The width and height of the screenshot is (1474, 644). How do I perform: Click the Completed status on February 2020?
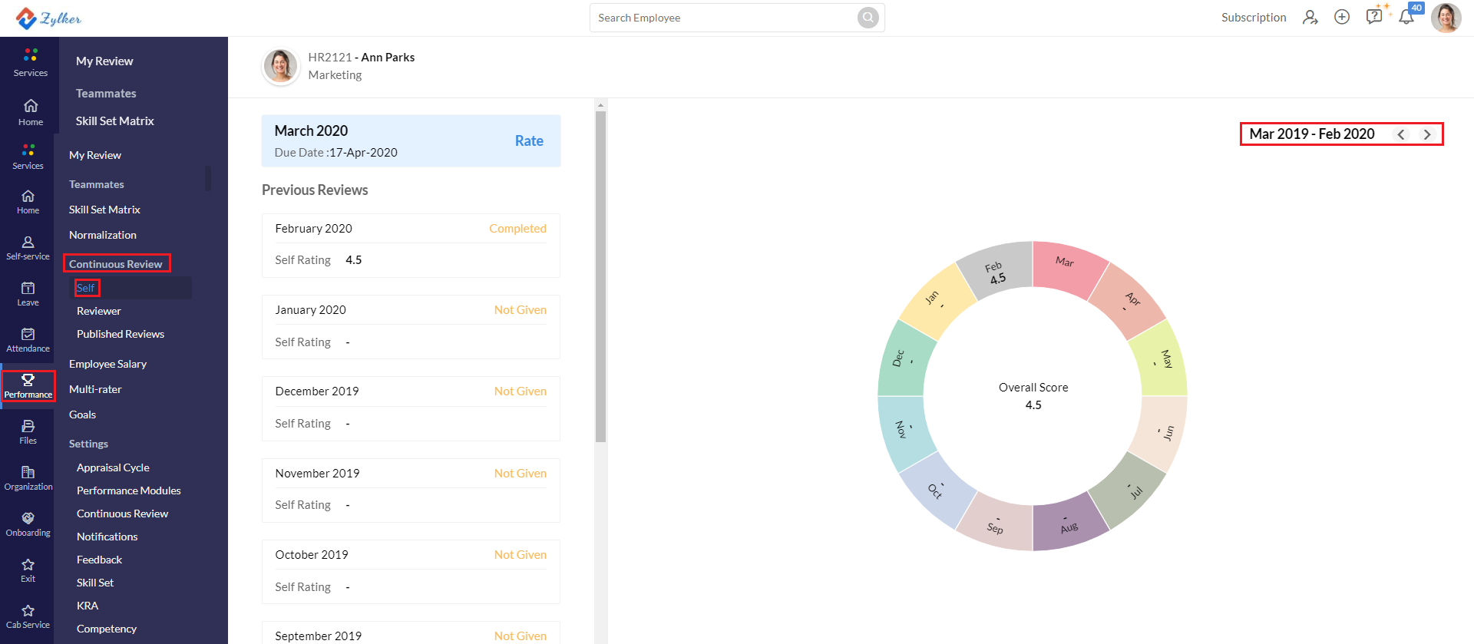pyautogui.click(x=517, y=229)
